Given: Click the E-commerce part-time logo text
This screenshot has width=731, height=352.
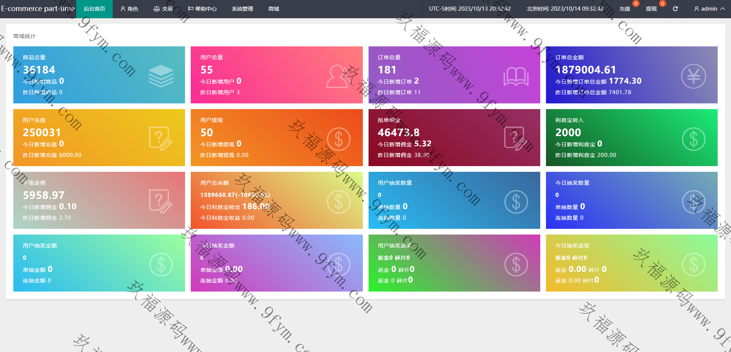Looking at the screenshot, I should coord(38,9).
